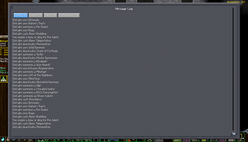This screenshot has width=248, height=142.
Task: Activate hotbar talent slot 4
Action: click(x=69, y=140)
